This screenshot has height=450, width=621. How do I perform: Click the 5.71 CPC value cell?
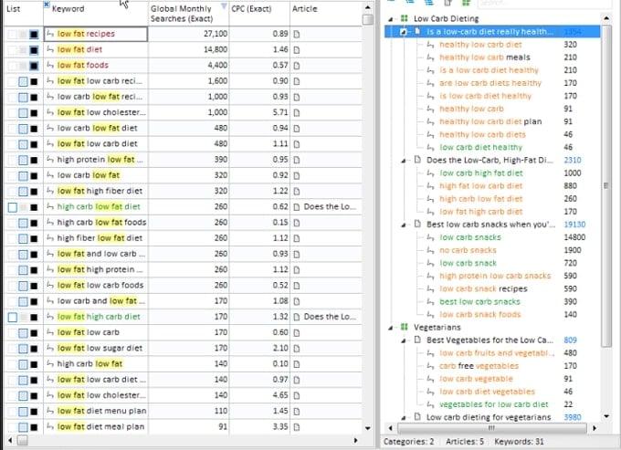point(259,112)
